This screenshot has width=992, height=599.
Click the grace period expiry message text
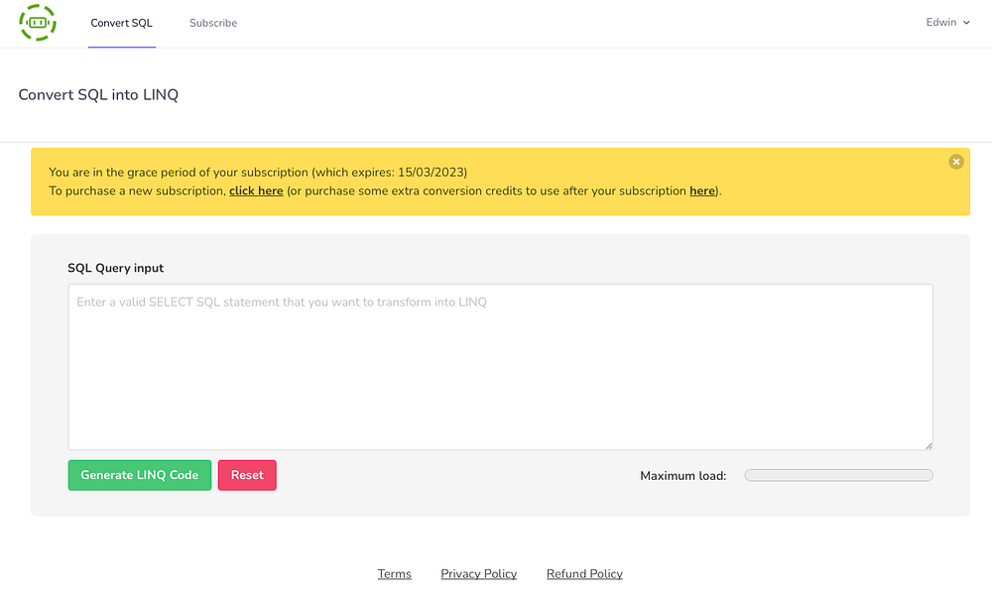(258, 173)
